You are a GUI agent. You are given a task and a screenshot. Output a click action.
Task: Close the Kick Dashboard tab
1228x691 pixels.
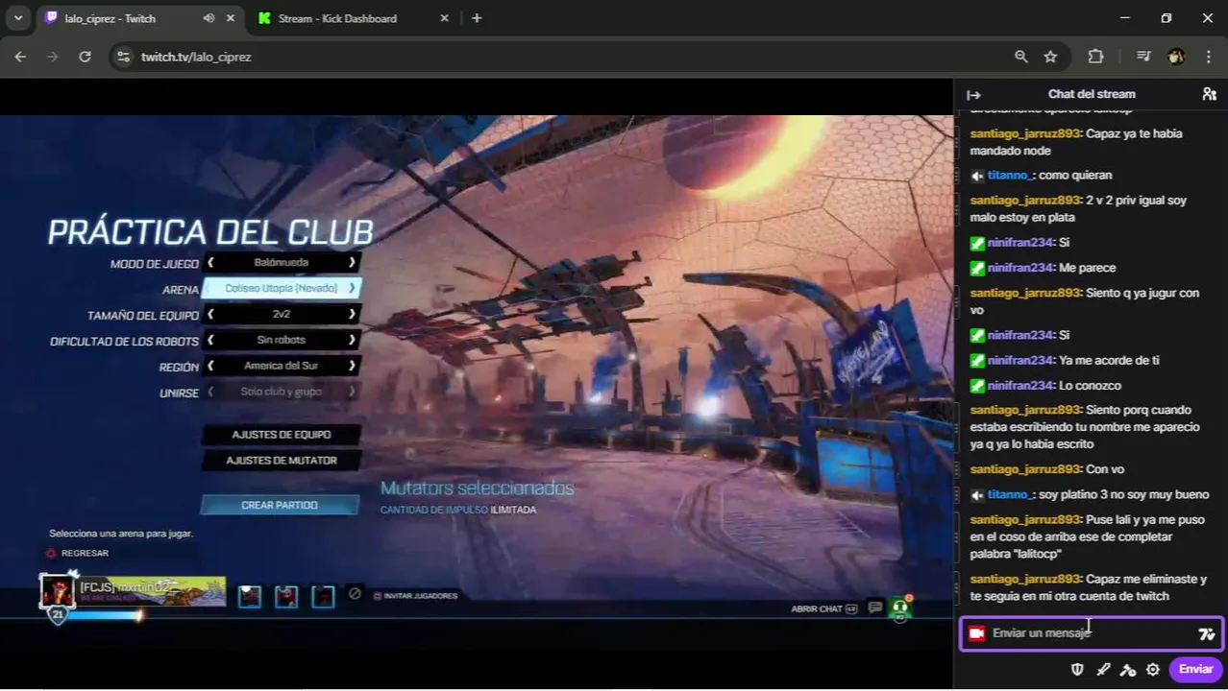pos(445,18)
